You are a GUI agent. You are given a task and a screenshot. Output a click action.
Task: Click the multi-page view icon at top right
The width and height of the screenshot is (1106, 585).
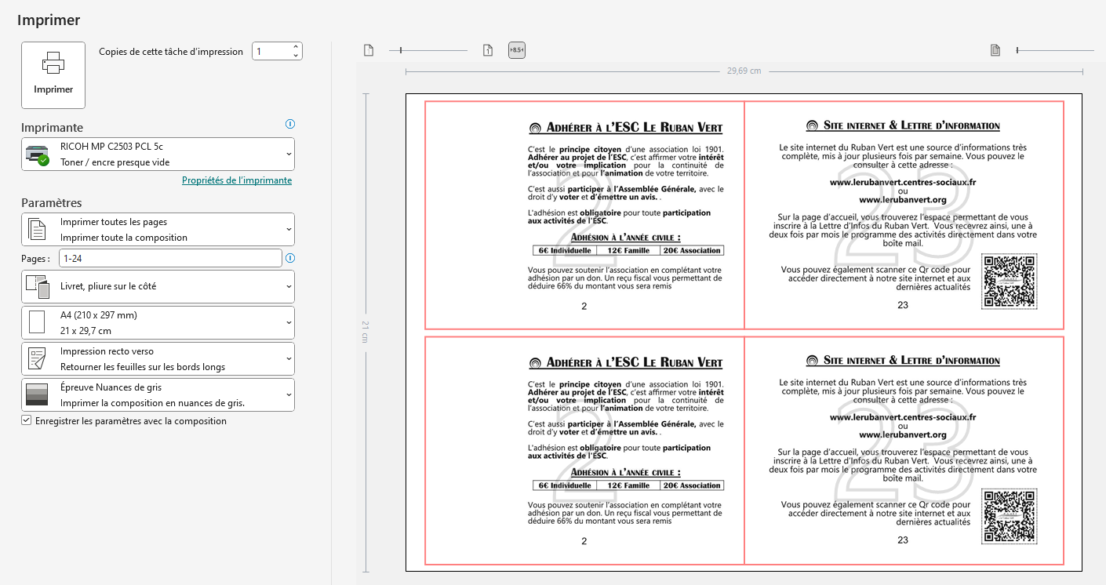(x=995, y=50)
